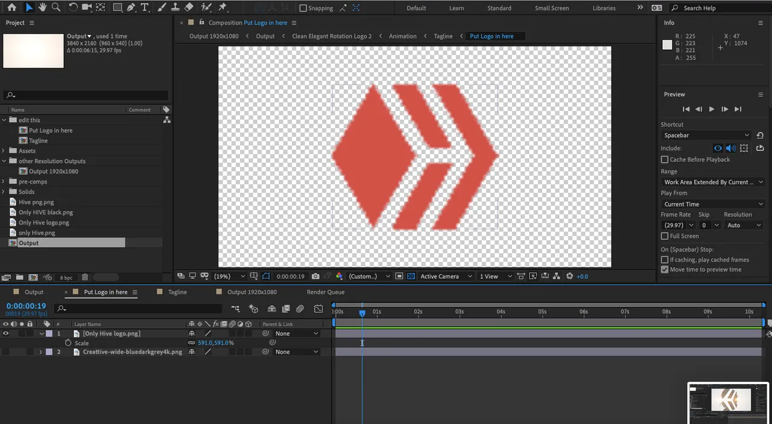Select the Pan Behind anchor point tool
Screen dimensions: 772x424
pyautogui.click(x=101, y=7)
